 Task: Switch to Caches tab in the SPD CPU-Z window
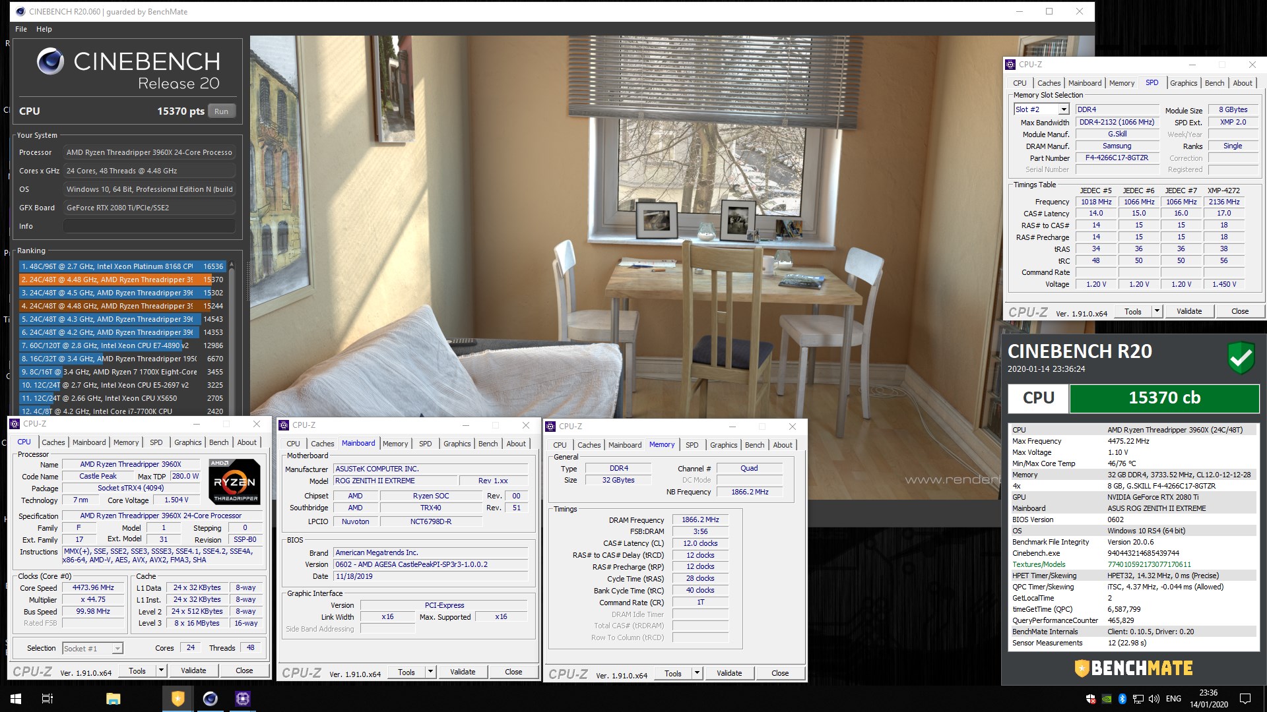1049,83
